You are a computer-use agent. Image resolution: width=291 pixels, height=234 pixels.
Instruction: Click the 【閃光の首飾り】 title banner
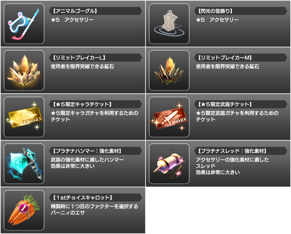241,11
